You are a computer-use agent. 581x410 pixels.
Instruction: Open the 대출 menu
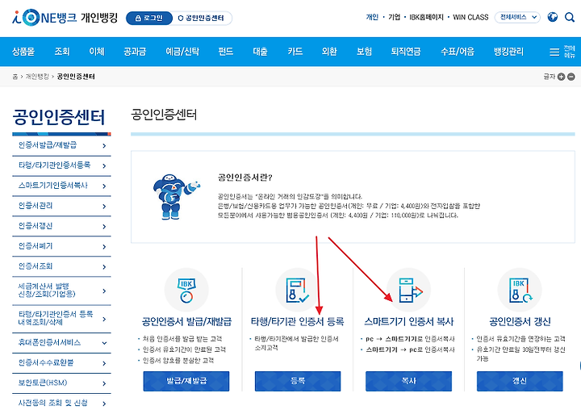[x=260, y=52]
